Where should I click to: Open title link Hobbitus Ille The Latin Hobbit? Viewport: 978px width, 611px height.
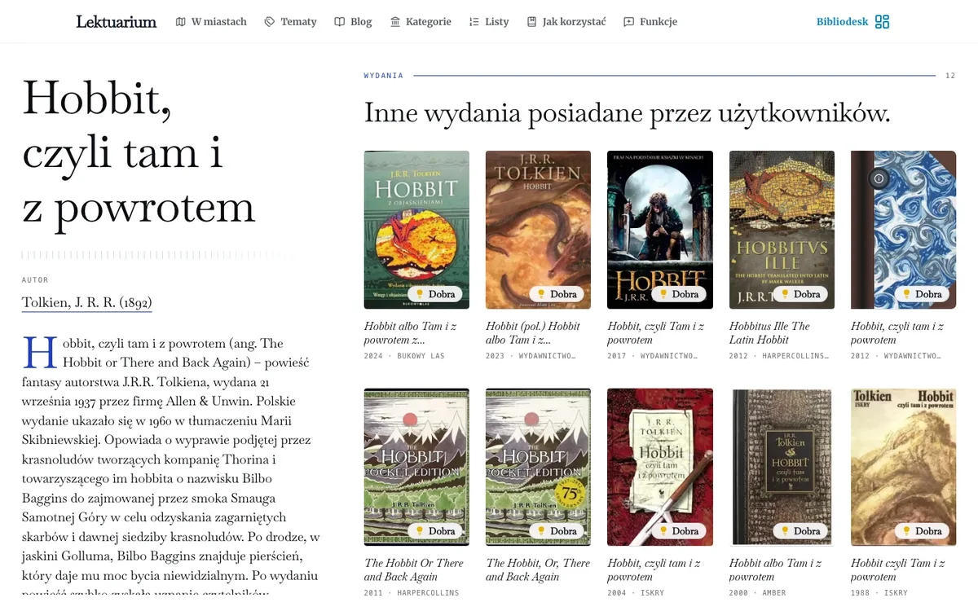click(769, 332)
